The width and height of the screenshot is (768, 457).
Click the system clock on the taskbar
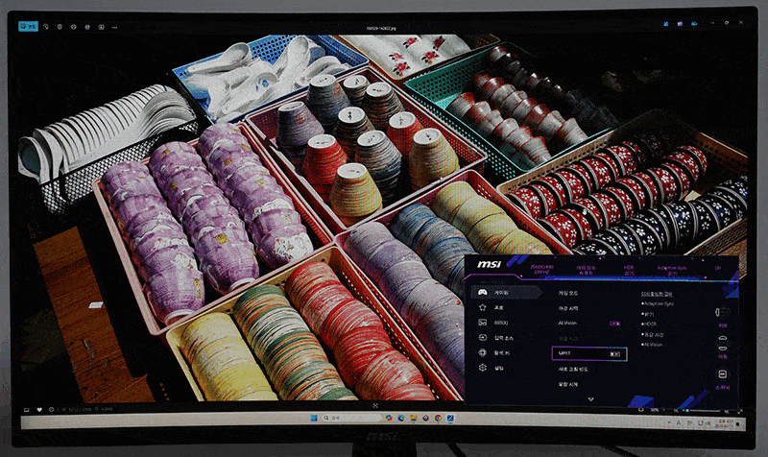[x=725, y=423]
